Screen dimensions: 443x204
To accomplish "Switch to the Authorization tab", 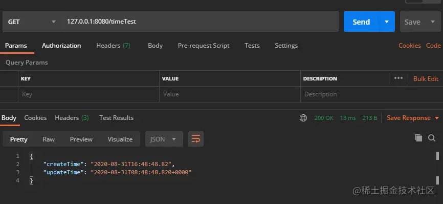I will 61,46.
